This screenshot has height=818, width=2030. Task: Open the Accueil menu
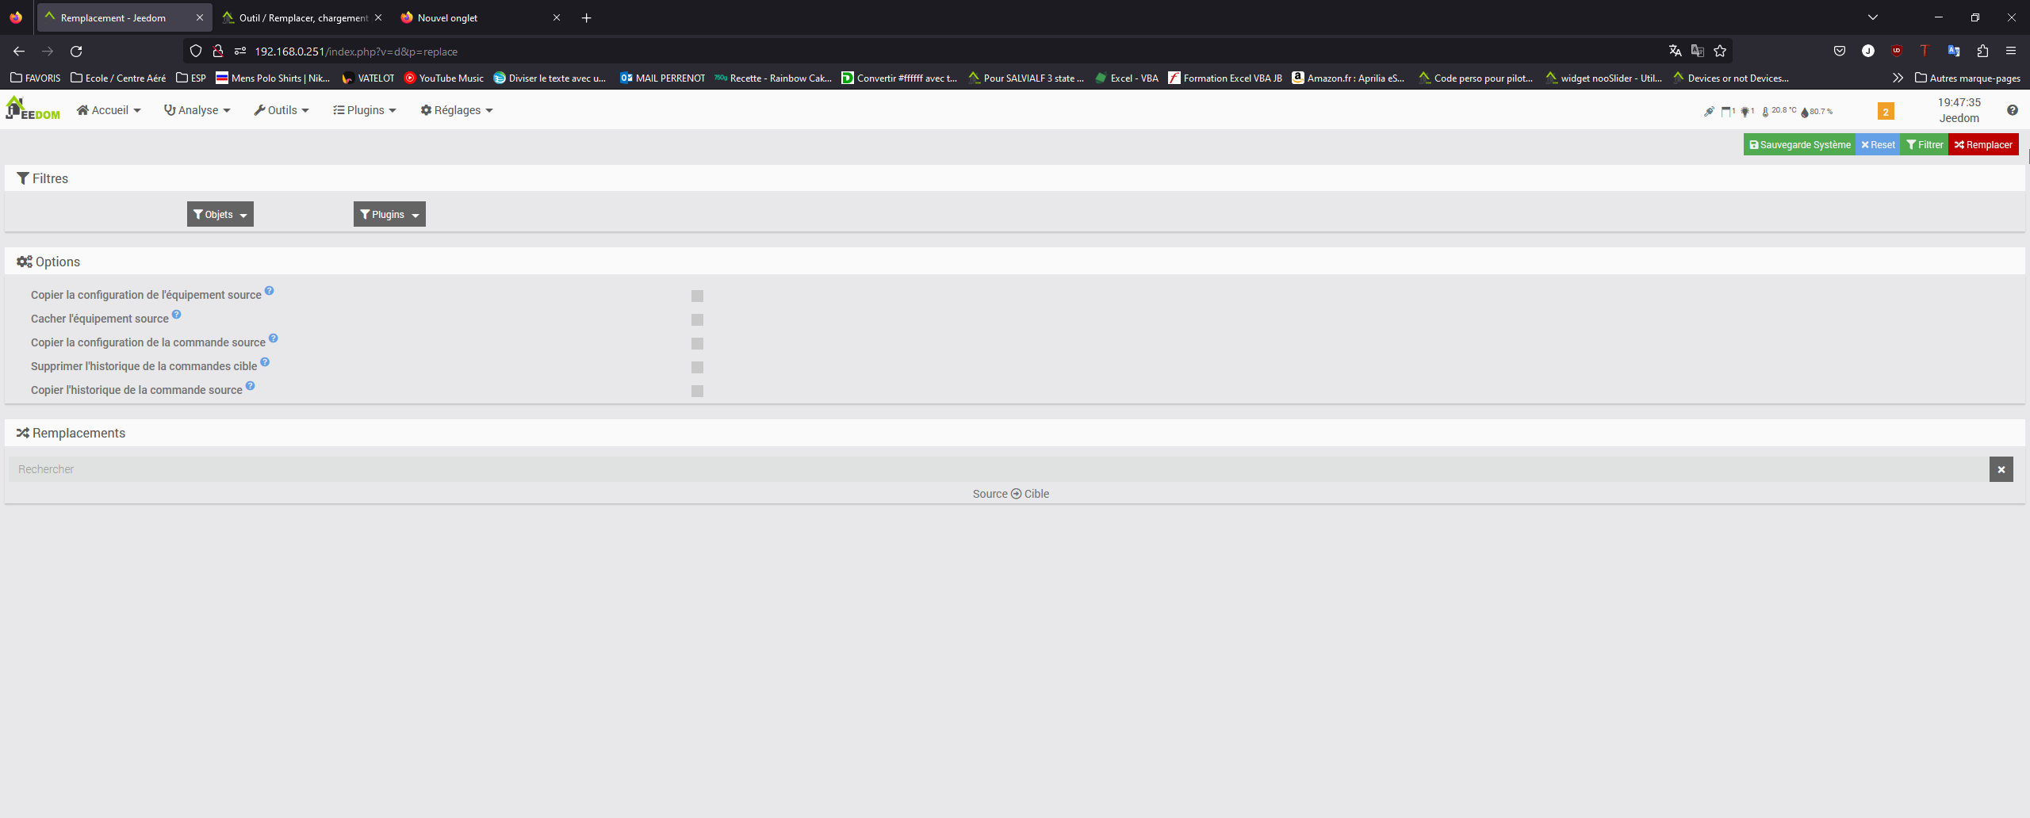pyautogui.click(x=109, y=110)
